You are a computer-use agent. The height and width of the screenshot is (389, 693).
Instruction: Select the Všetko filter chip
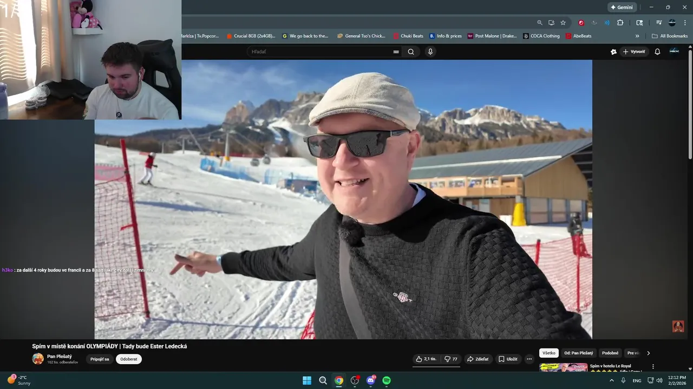coord(549,353)
